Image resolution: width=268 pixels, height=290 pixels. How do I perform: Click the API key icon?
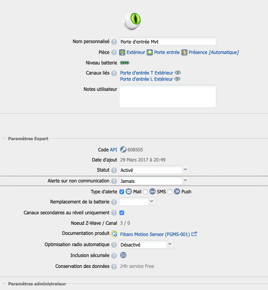pos(123,149)
